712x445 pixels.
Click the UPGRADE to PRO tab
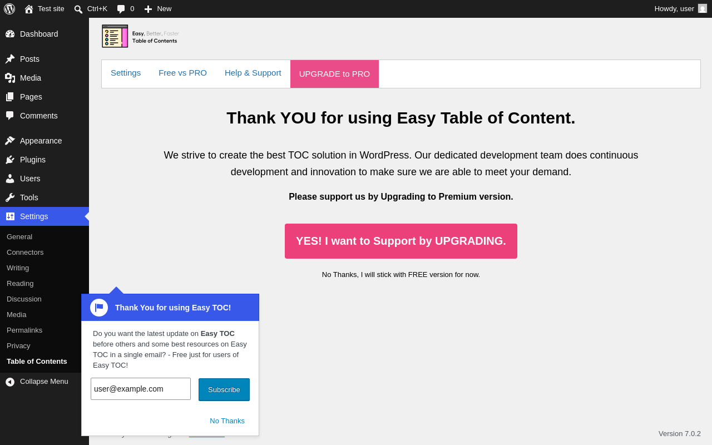(x=334, y=74)
